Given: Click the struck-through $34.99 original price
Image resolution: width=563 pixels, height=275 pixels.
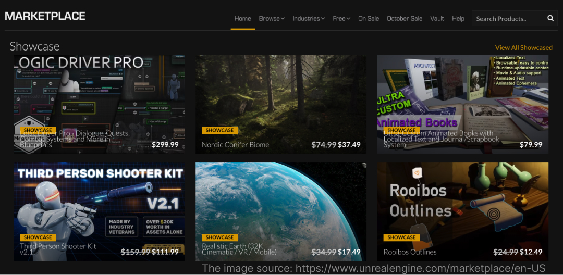Looking at the screenshot, I should 324,252.
